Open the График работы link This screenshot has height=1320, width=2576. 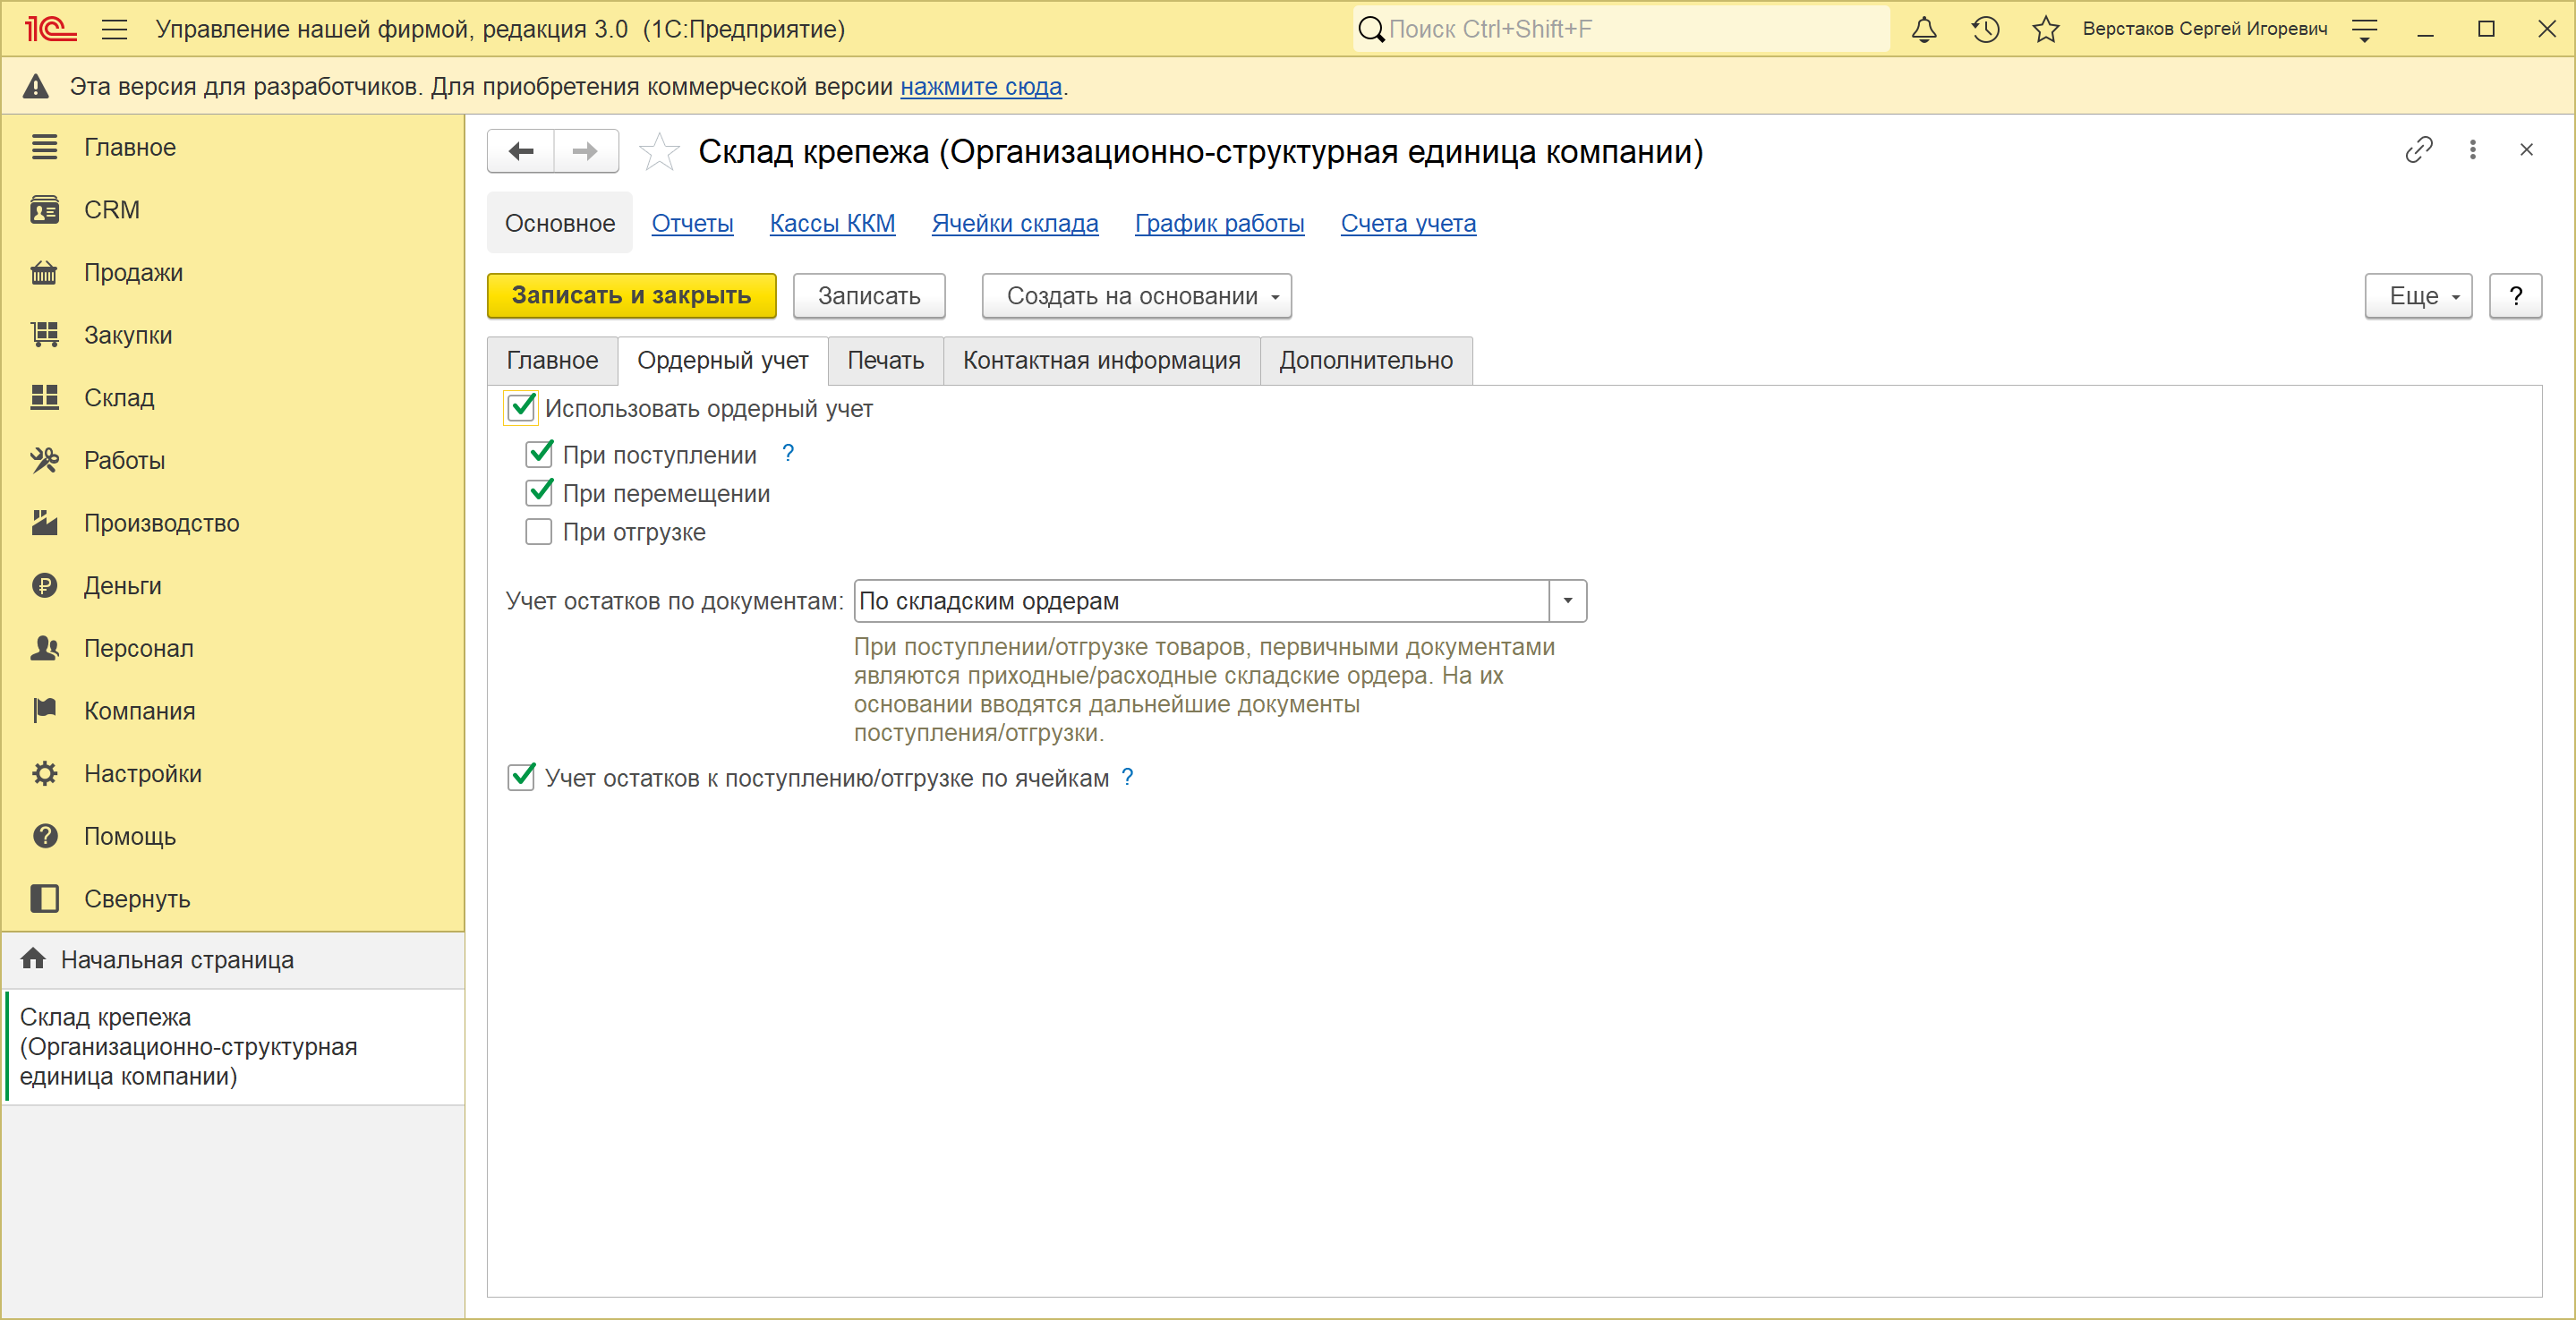(x=1219, y=223)
